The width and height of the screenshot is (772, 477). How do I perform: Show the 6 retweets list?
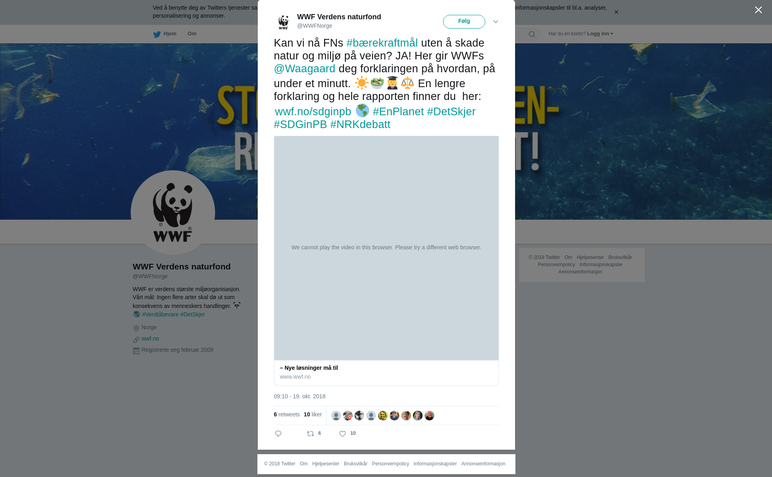pyautogui.click(x=287, y=414)
